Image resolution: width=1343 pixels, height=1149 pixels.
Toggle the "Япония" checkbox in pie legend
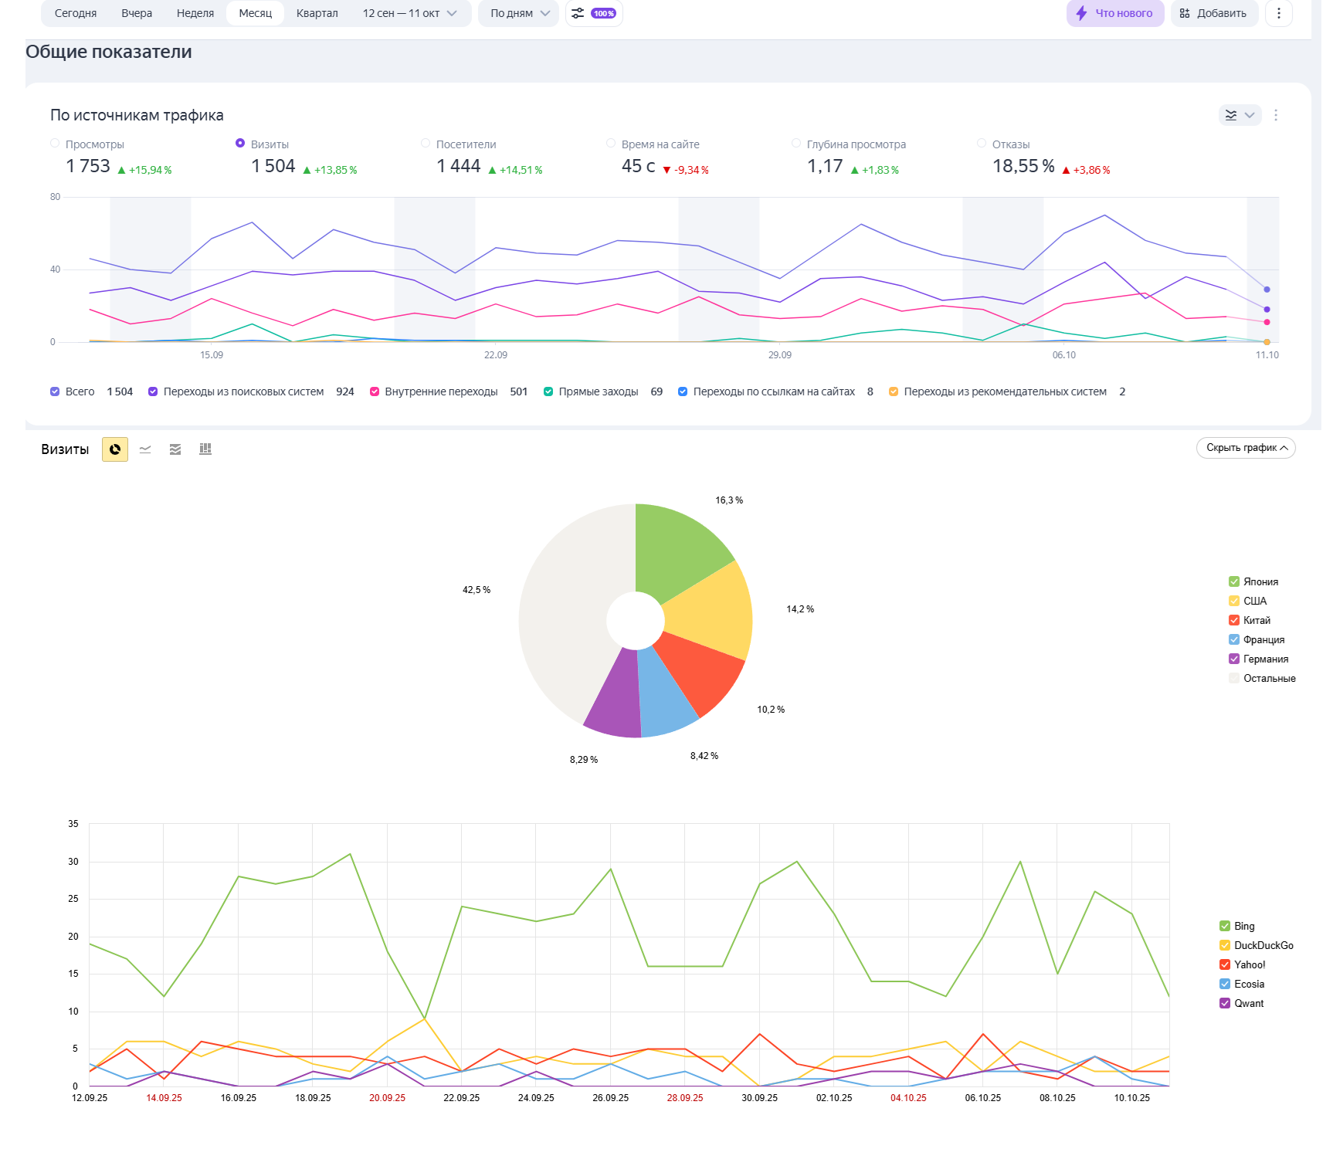pyautogui.click(x=1234, y=582)
